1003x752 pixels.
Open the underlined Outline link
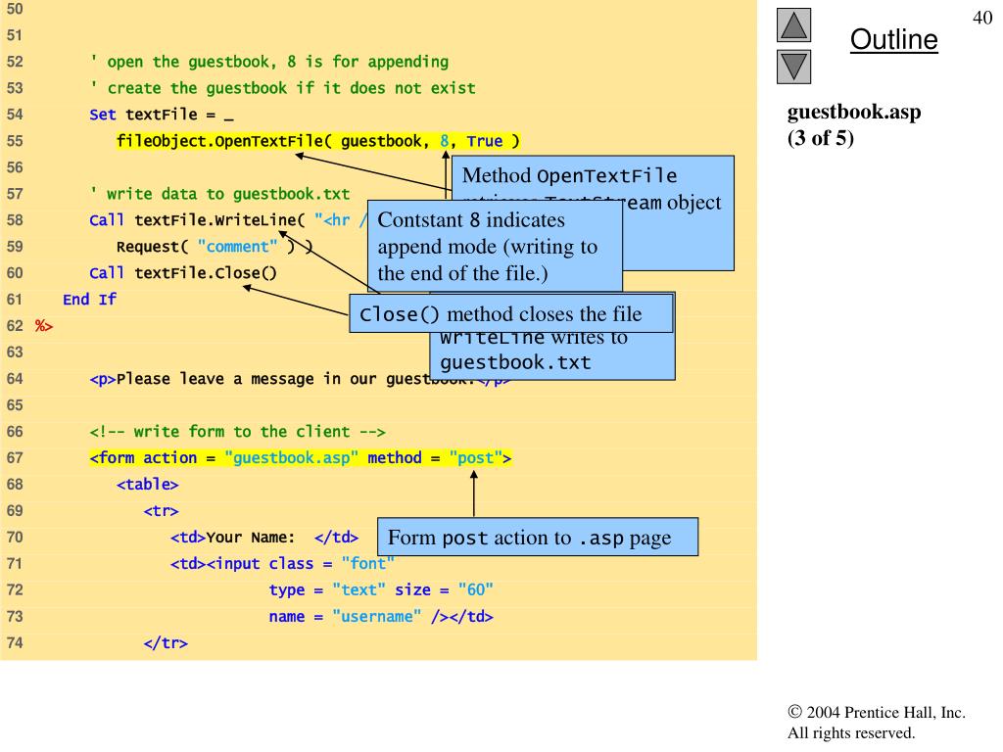point(893,39)
